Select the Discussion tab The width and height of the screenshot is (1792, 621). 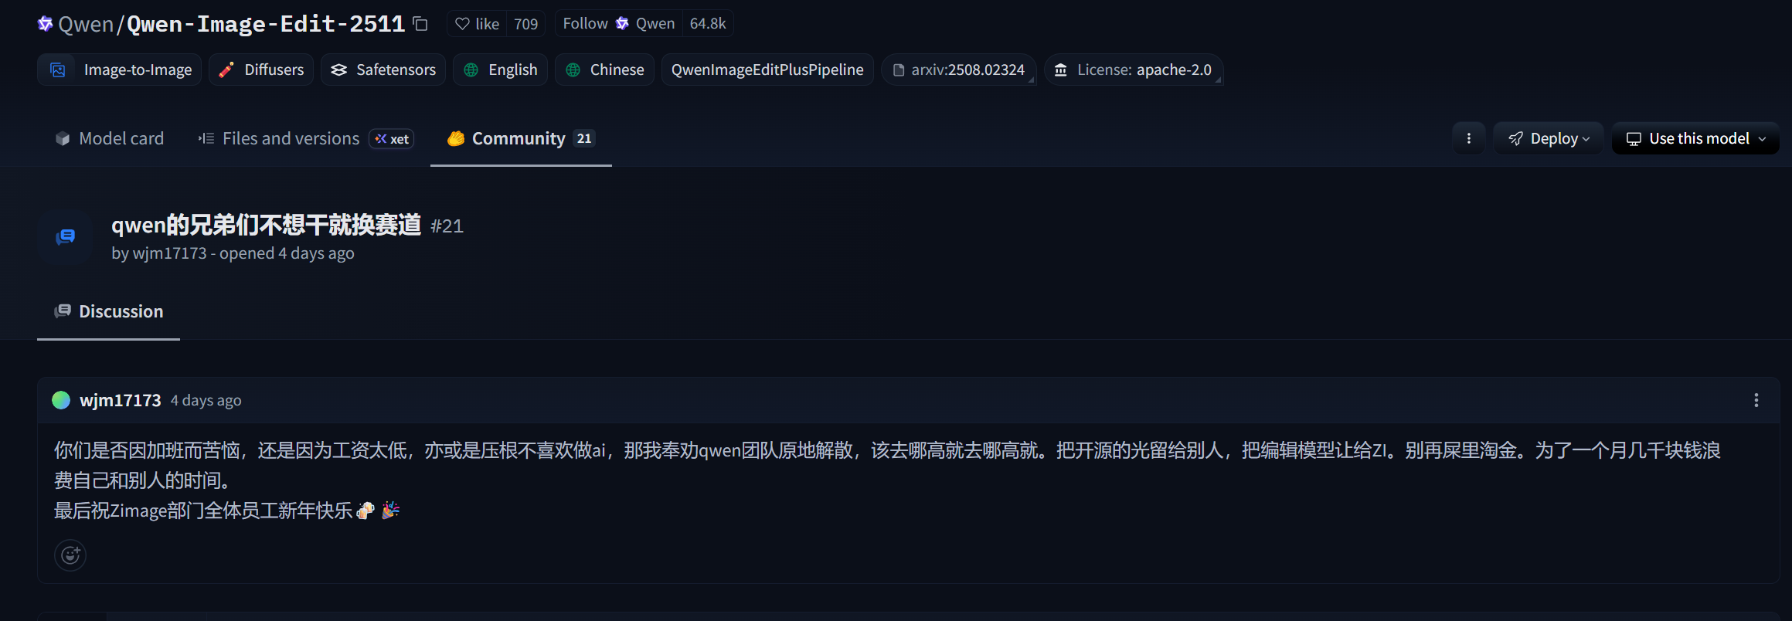(x=109, y=311)
